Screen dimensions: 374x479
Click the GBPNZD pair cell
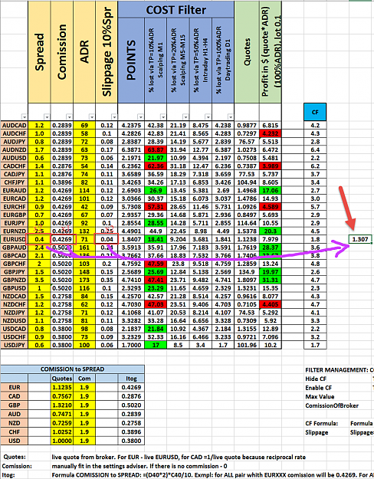tap(14, 281)
